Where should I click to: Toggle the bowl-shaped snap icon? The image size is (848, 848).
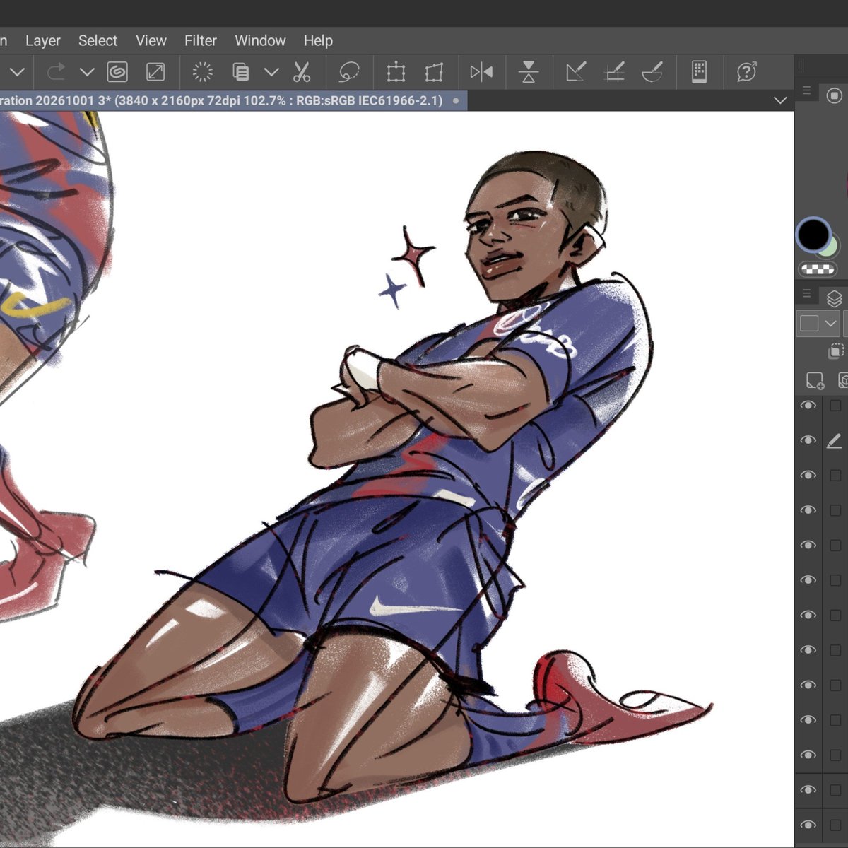[652, 72]
